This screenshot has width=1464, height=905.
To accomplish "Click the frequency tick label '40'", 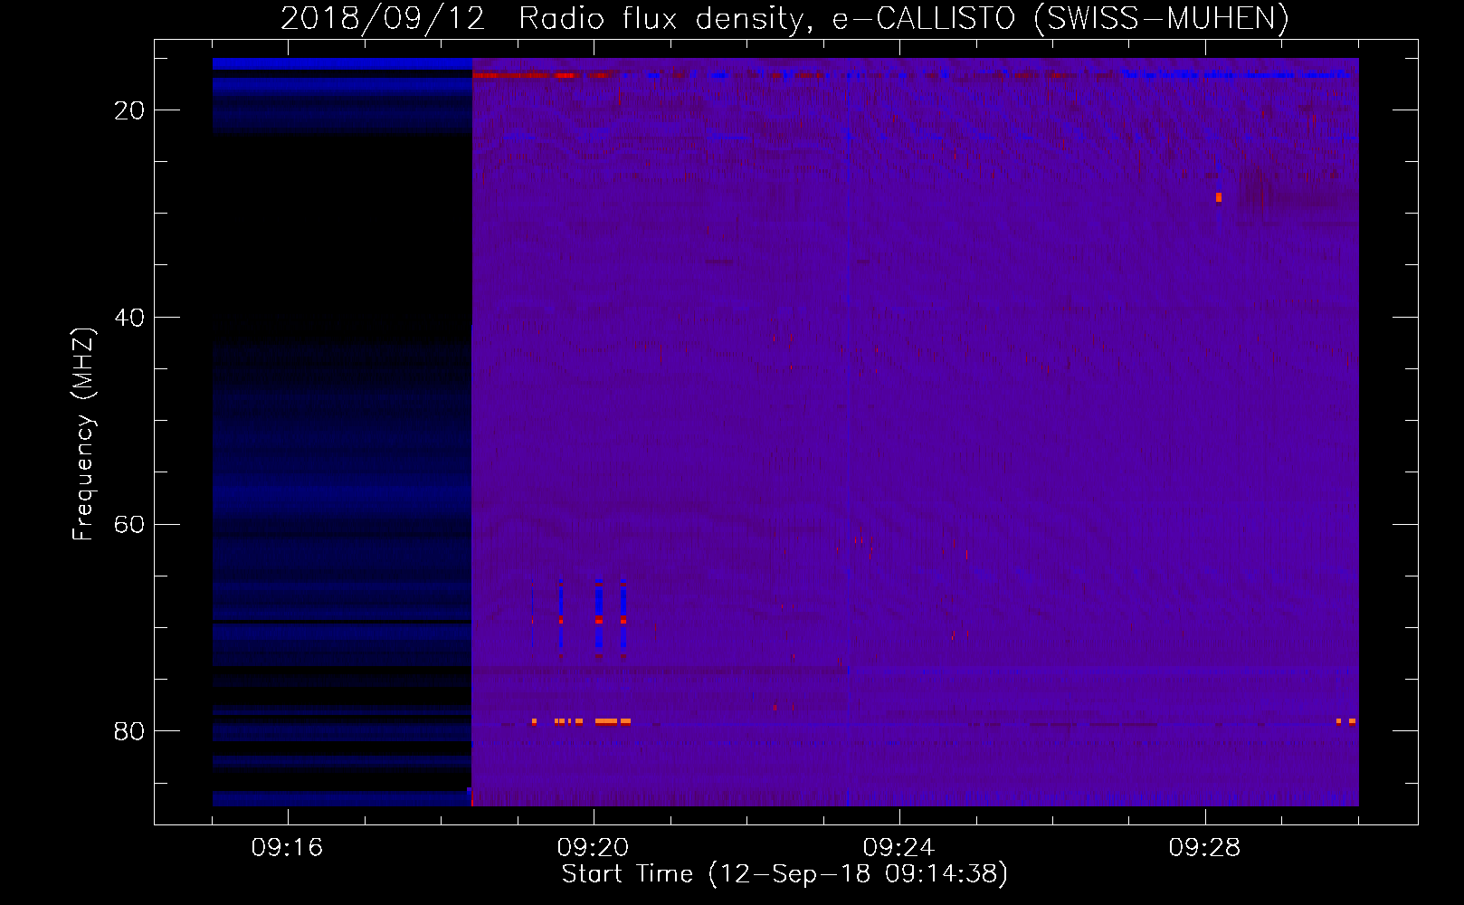I will 129,318.
